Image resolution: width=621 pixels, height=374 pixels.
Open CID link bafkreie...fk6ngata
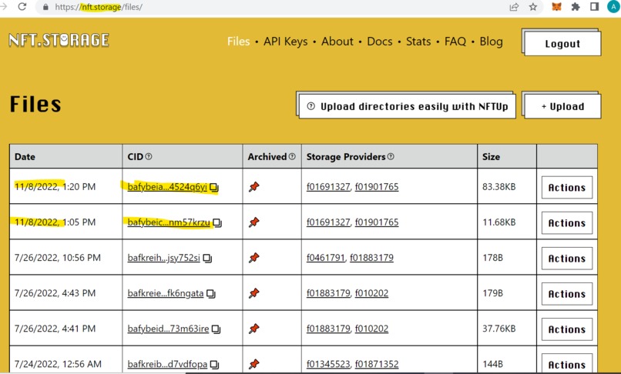point(166,293)
